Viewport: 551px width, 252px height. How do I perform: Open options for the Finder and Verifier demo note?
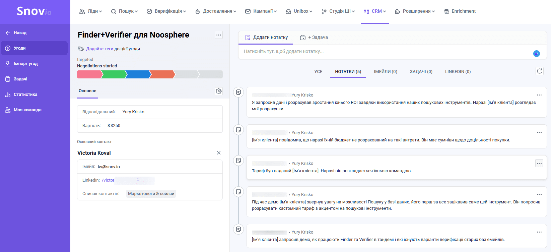[x=539, y=232]
